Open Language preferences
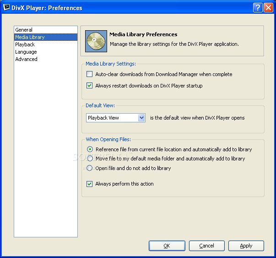The width and height of the screenshot is (276, 258). (46, 52)
